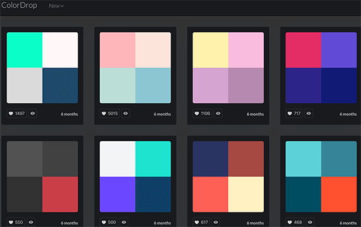View the 1497-likes palette with eye icon
361x227 pixels.
click(x=33, y=113)
